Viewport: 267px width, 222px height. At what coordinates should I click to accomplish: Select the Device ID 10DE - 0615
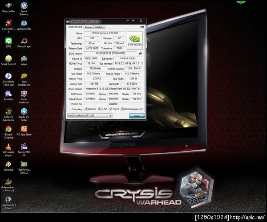(x=91, y=58)
